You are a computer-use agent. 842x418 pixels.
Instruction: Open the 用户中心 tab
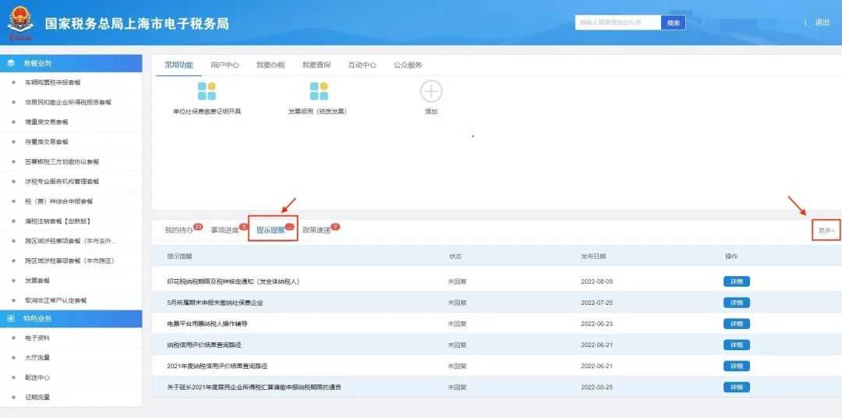pos(225,65)
